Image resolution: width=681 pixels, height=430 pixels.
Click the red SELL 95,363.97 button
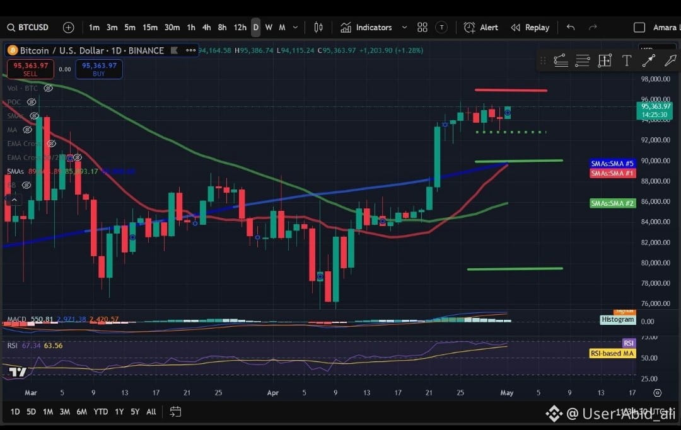[30, 69]
